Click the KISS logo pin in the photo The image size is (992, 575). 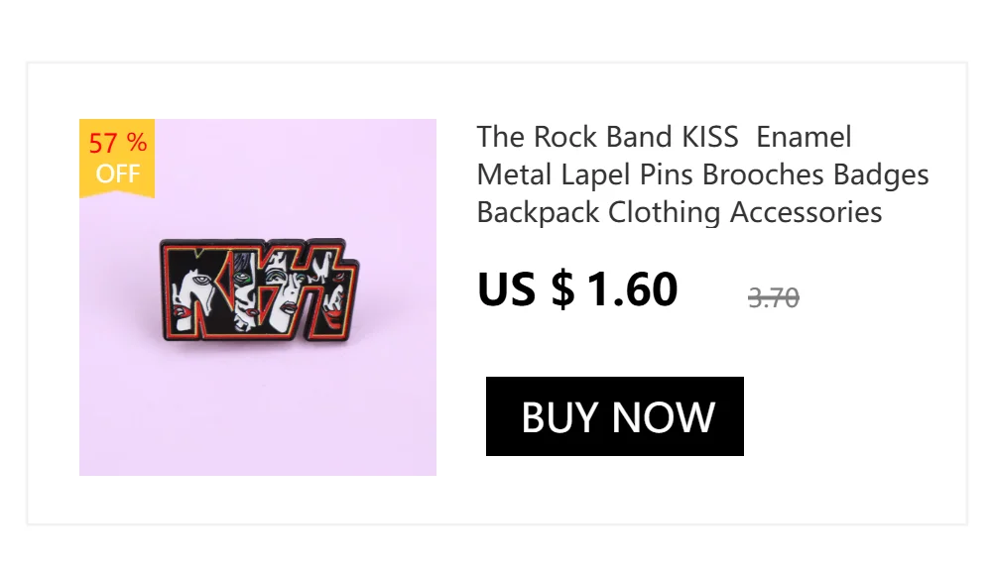[259, 290]
